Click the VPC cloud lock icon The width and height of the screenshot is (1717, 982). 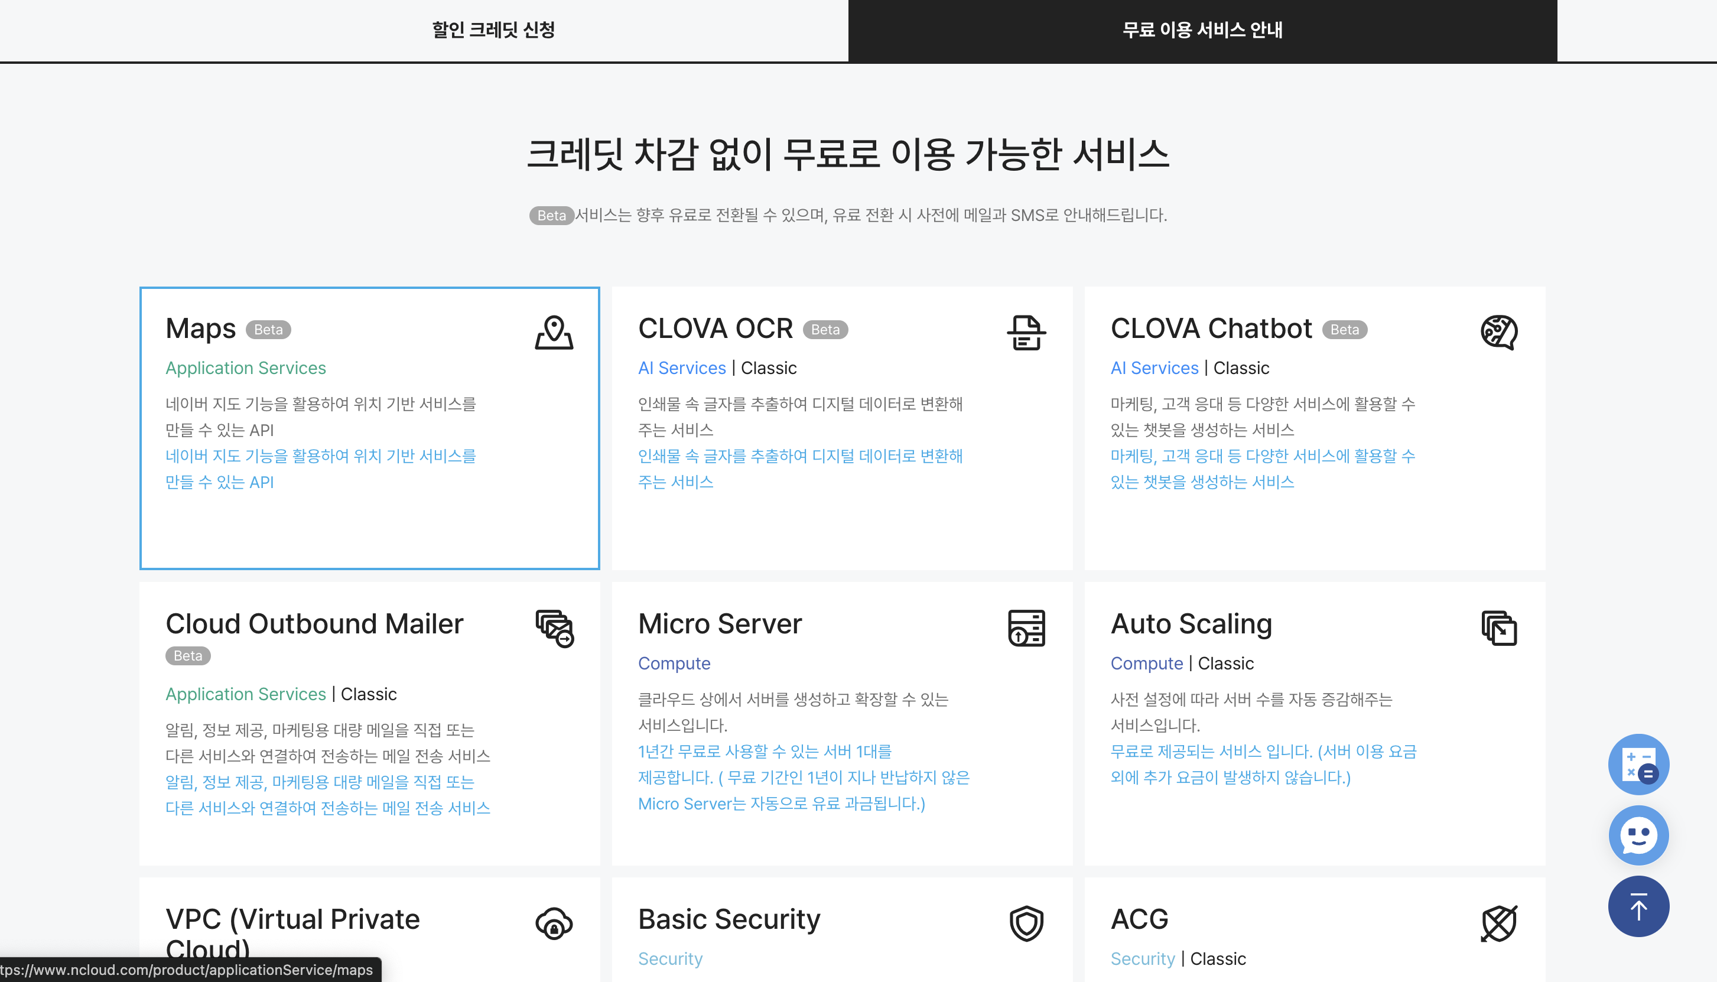(x=554, y=924)
